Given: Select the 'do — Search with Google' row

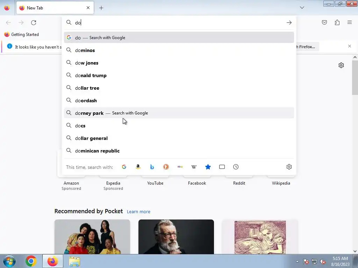Looking at the screenshot, I should pyautogui.click(x=179, y=38).
